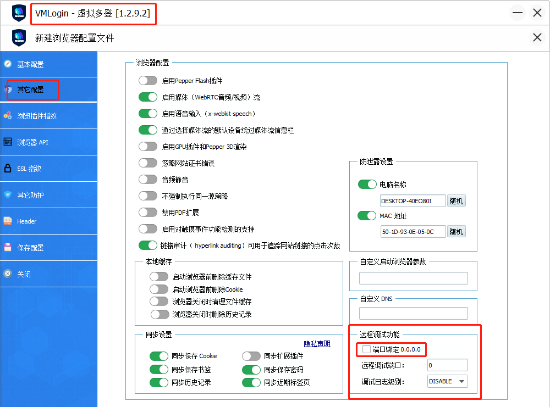The image size is (550, 407).
Task: Click the 随机 button for 电脑名称
Action: pos(456,201)
